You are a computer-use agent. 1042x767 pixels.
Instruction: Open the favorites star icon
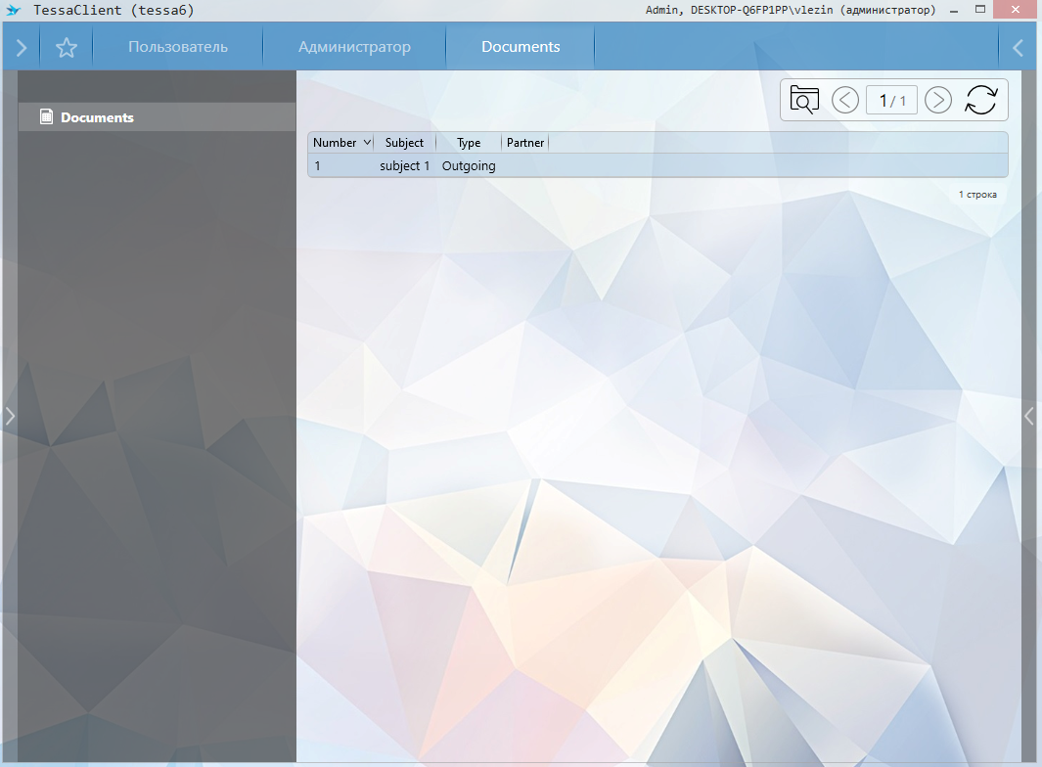(x=67, y=47)
